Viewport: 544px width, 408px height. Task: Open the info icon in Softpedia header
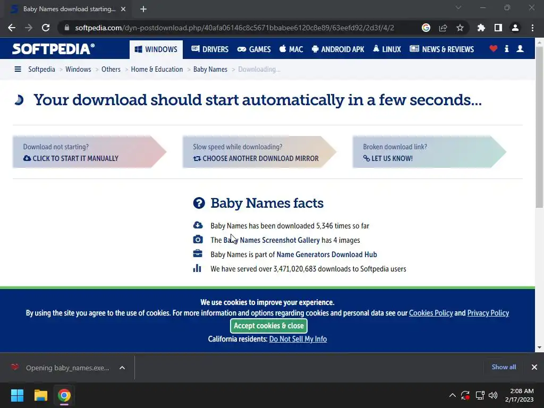(x=506, y=48)
